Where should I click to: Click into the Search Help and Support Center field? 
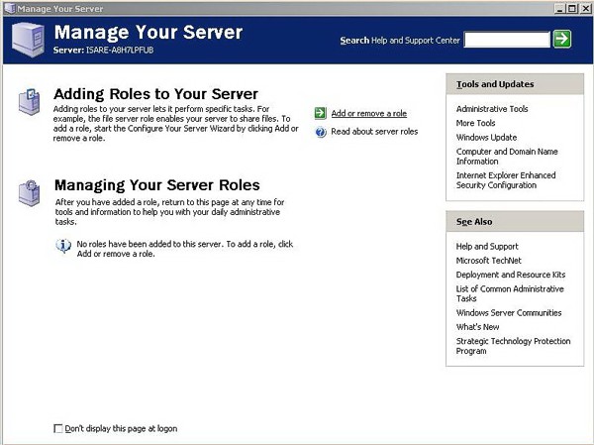tap(507, 39)
